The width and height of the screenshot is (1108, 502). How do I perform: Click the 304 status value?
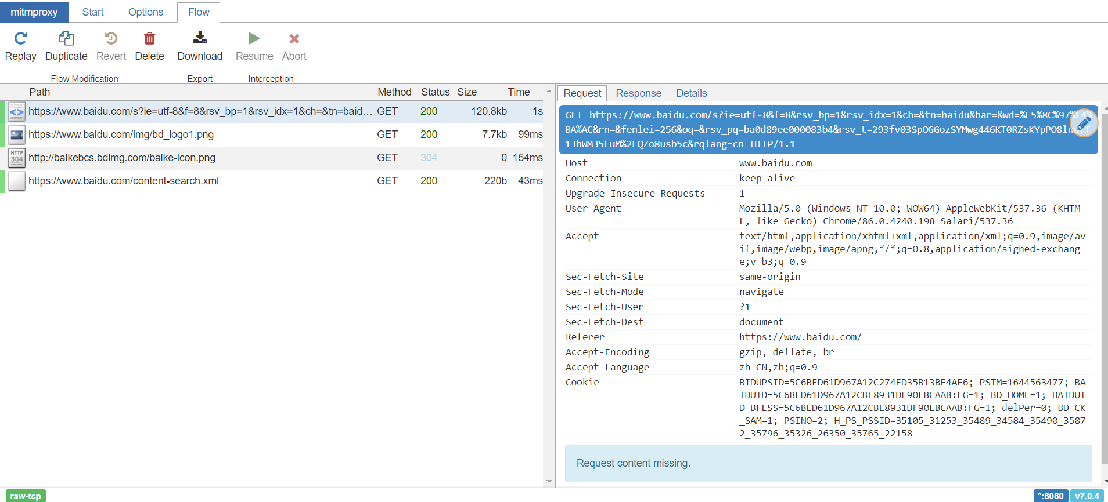tap(429, 158)
